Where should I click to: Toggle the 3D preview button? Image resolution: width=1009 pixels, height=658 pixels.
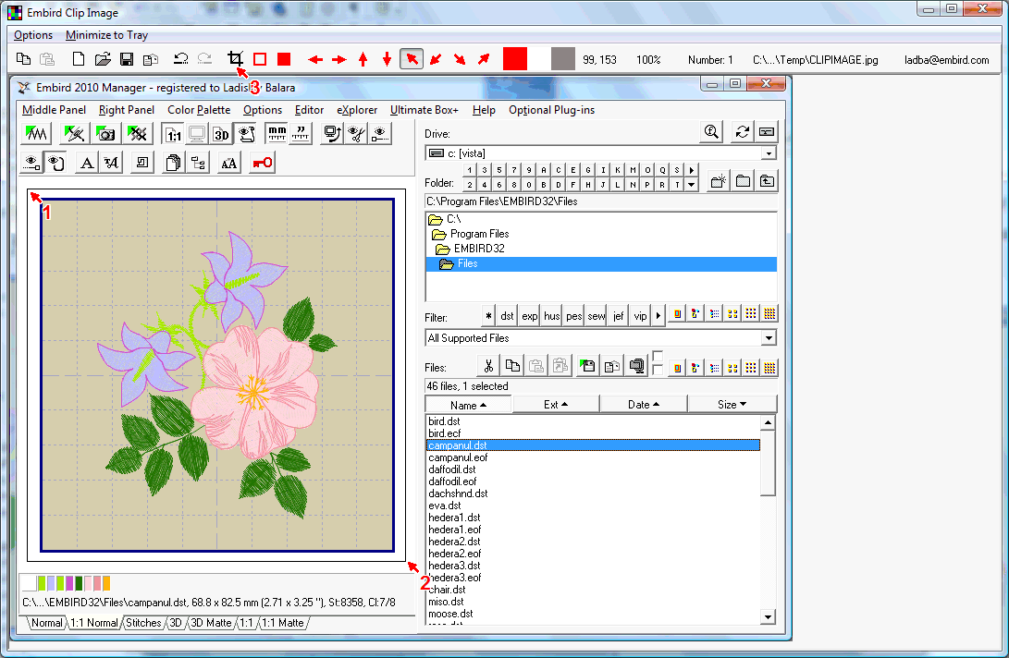point(221,134)
